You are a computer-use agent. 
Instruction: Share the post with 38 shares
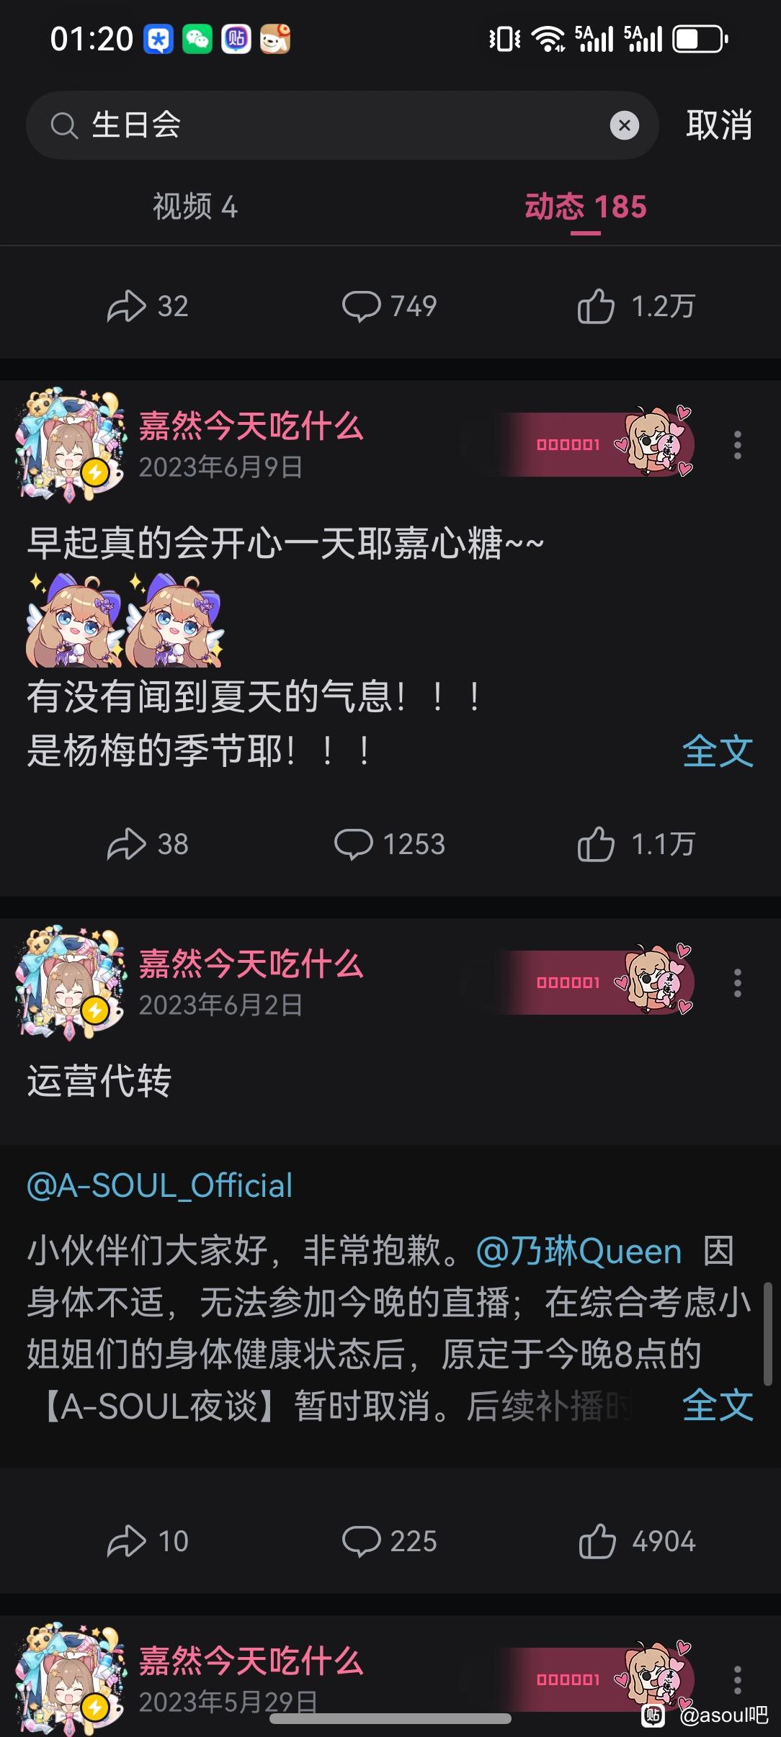click(148, 844)
